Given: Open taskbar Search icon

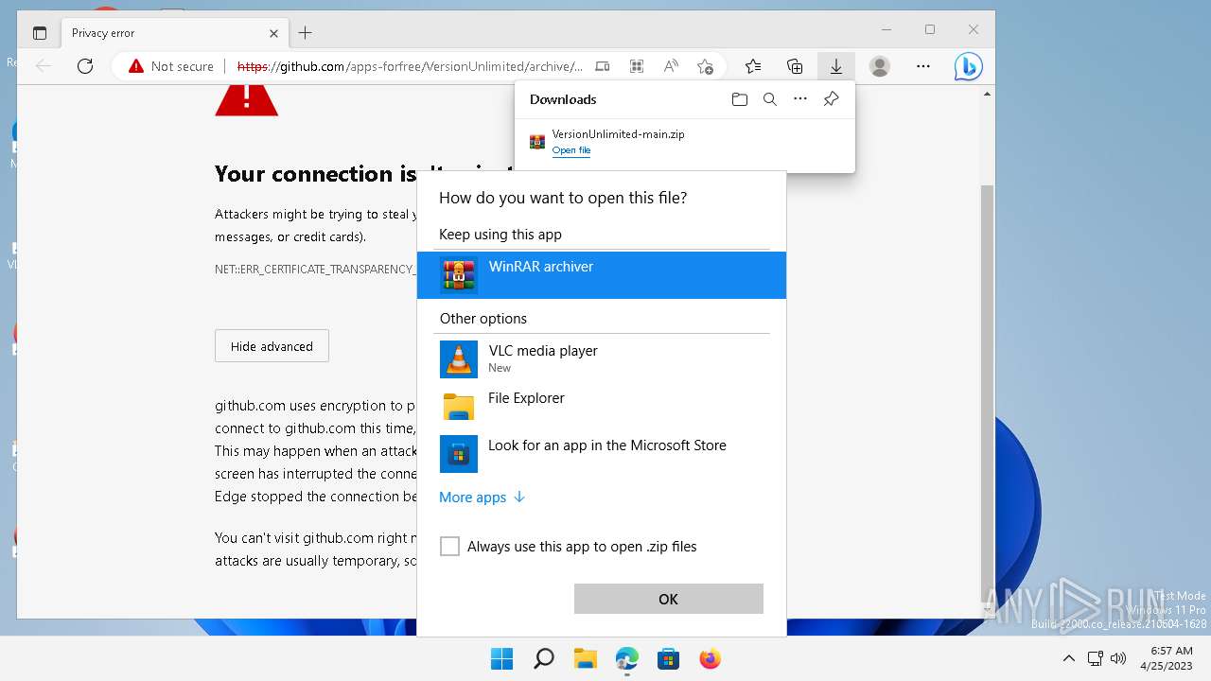Looking at the screenshot, I should click(544, 658).
